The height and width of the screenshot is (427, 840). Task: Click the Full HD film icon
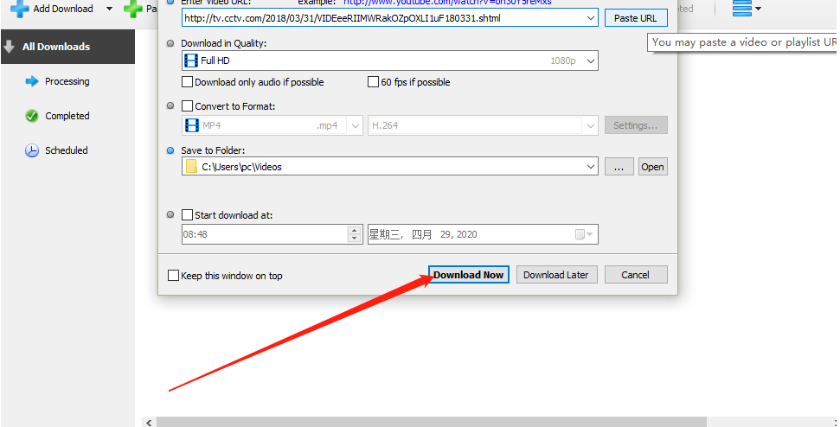[190, 61]
